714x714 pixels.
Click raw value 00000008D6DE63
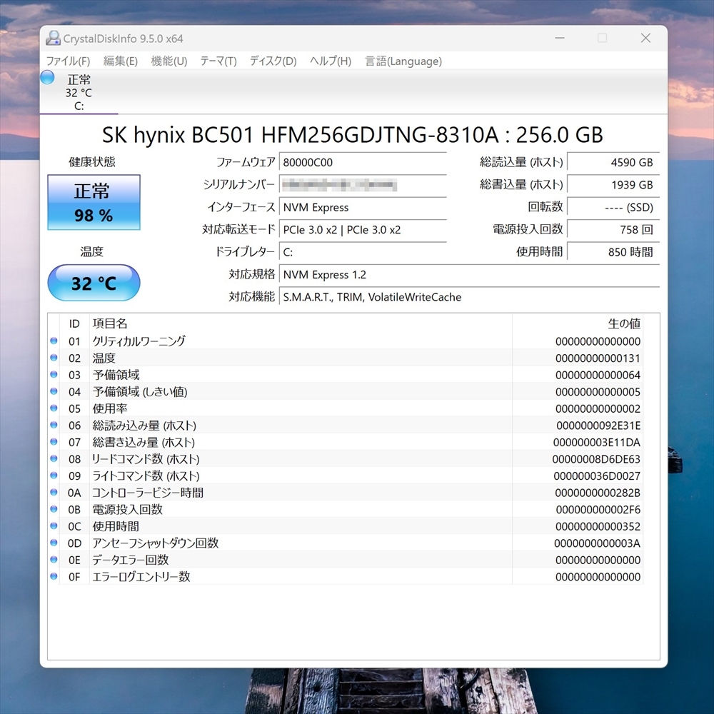click(x=596, y=459)
